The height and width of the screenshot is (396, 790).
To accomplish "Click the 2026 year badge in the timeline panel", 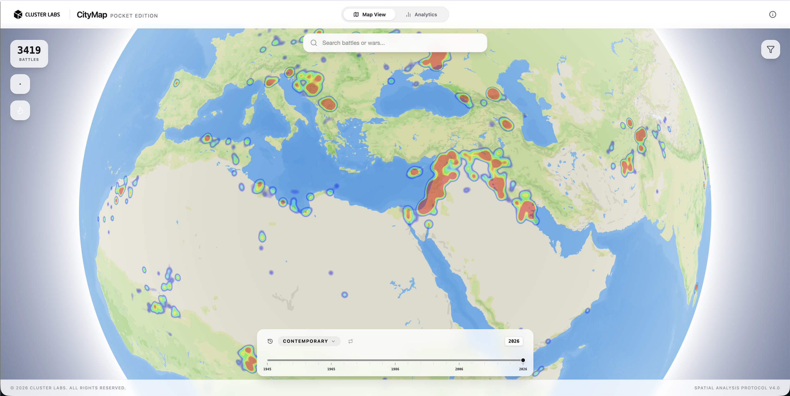I will point(514,341).
